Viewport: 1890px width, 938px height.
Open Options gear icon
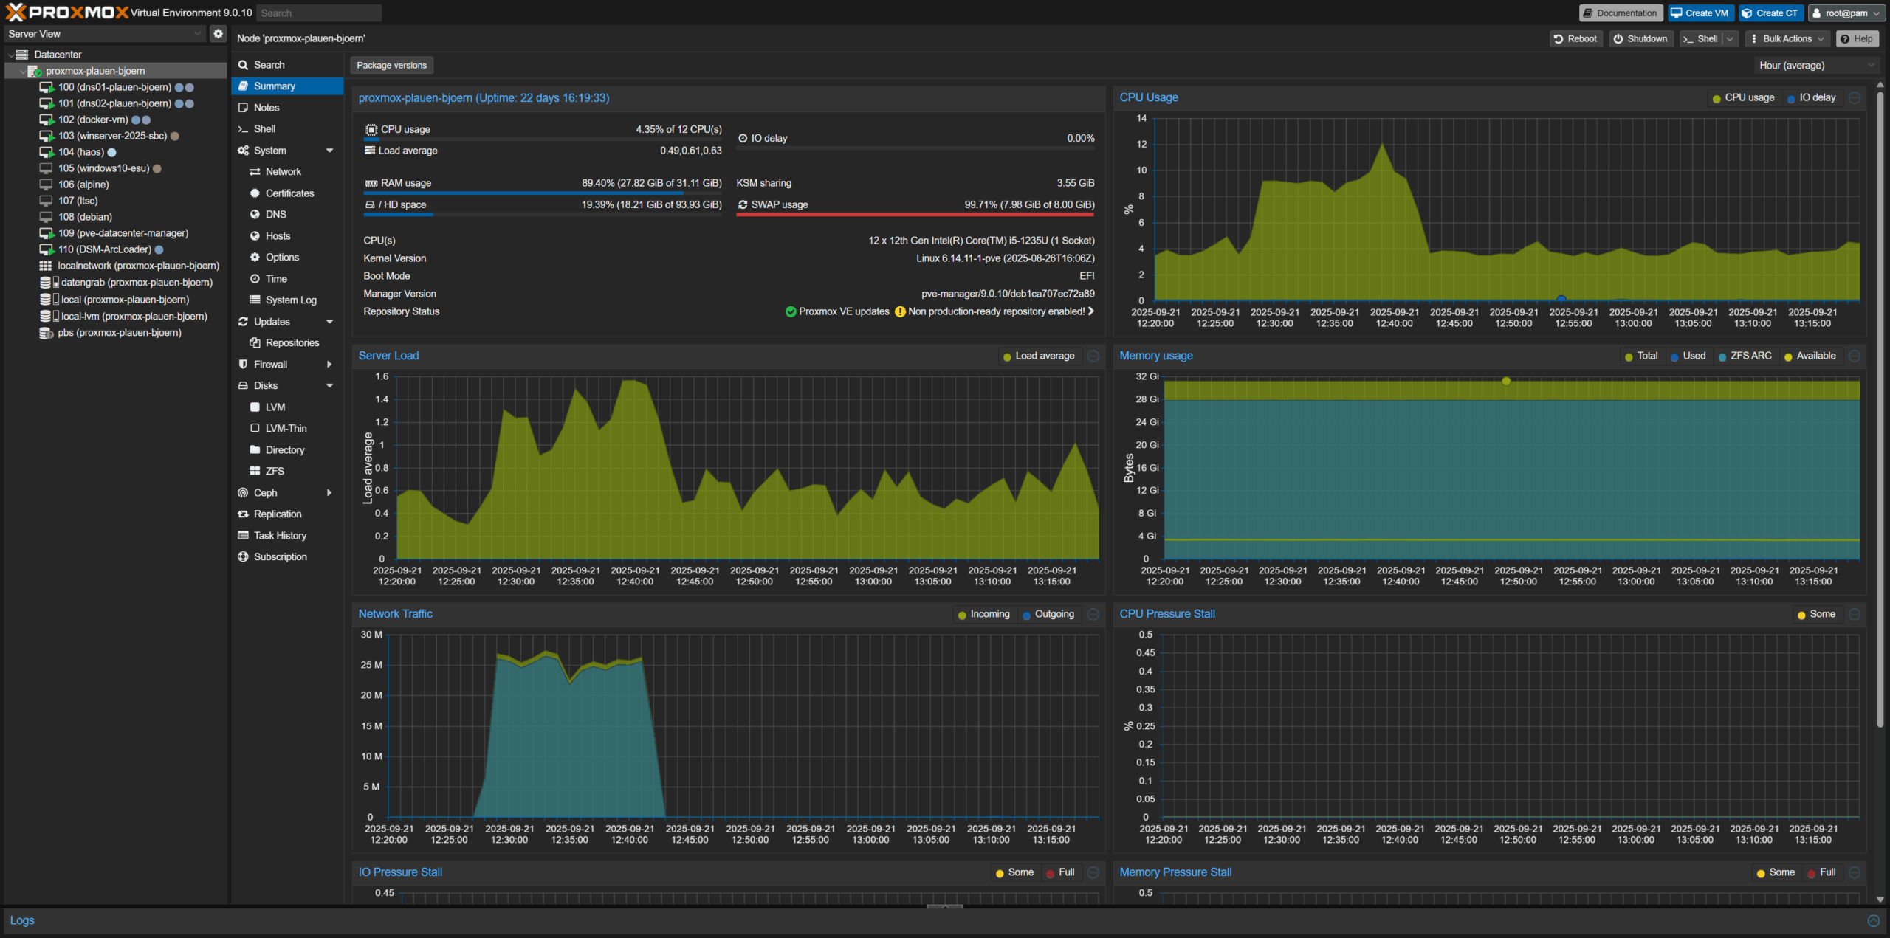point(255,258)
